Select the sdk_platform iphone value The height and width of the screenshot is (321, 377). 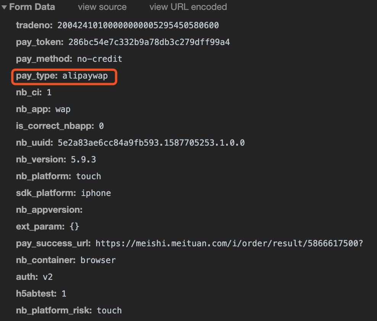(96, 193)
